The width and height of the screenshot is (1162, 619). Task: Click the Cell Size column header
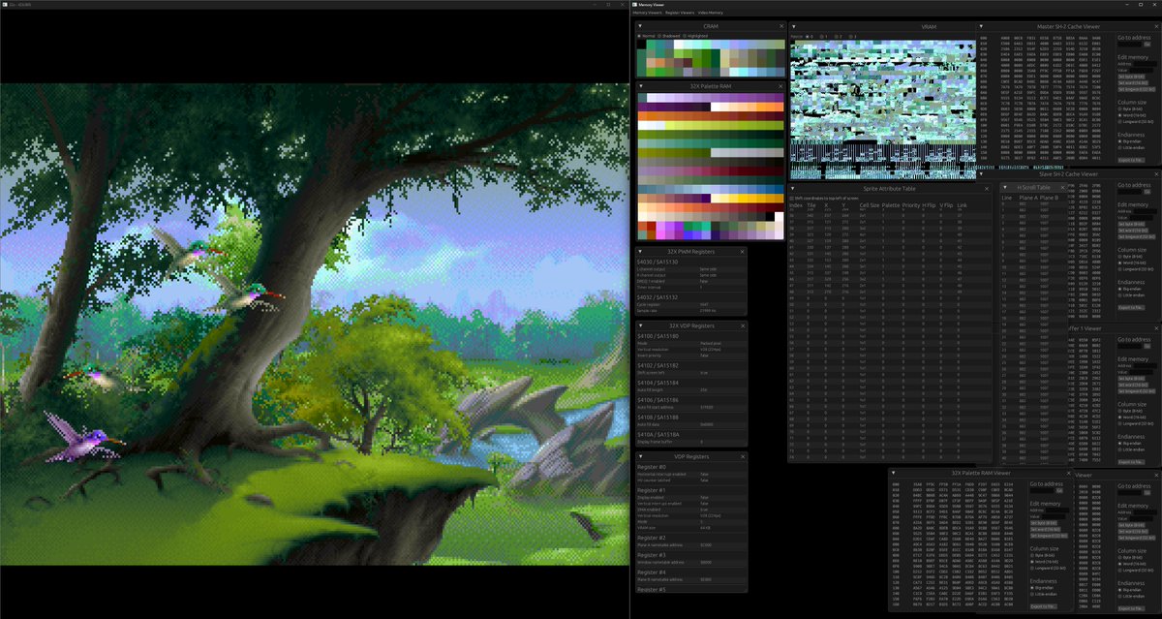[x=870, y=204]
